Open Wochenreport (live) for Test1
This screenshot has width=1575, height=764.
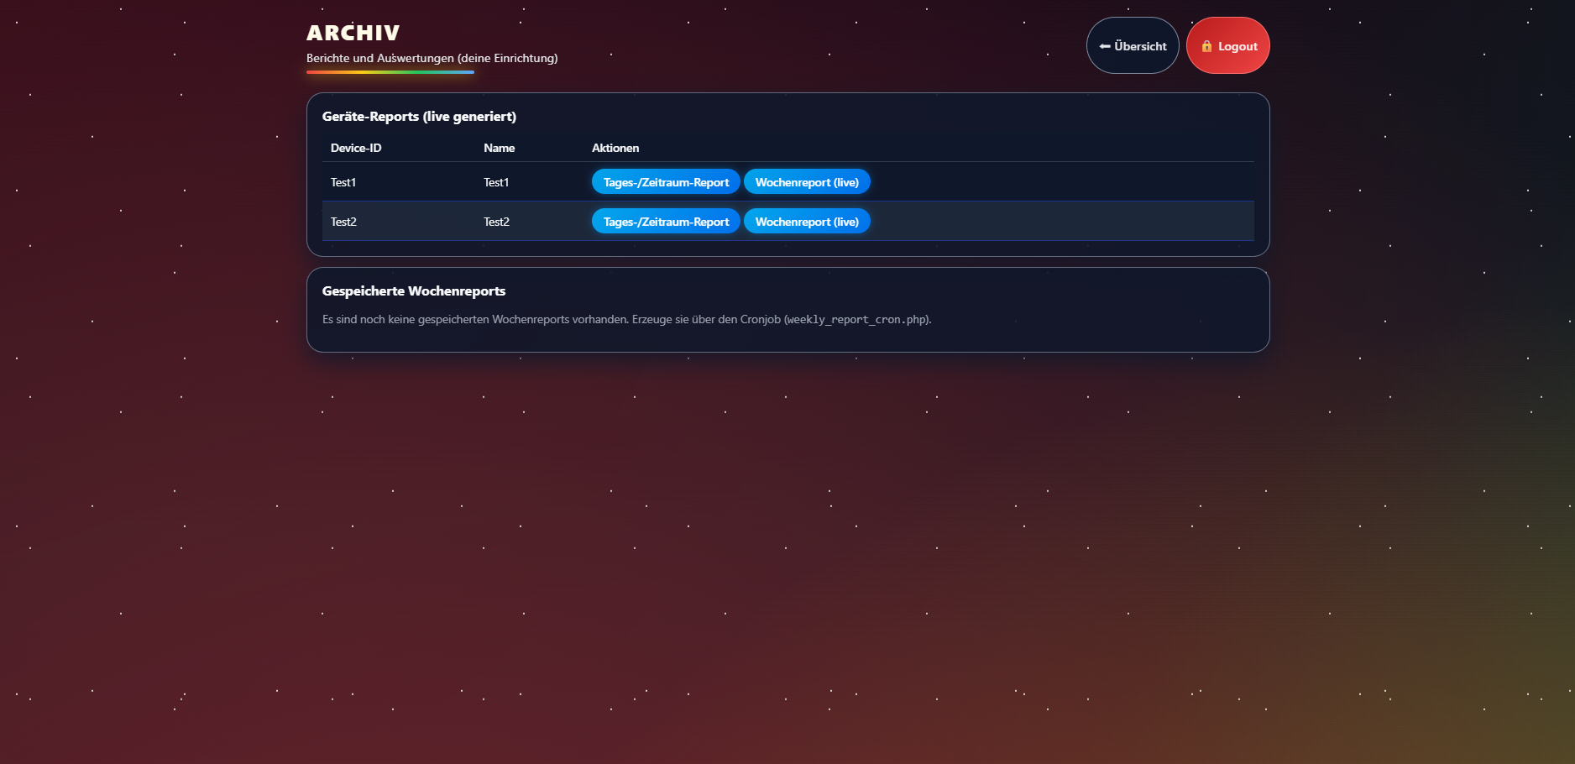(x=807, y=181)
